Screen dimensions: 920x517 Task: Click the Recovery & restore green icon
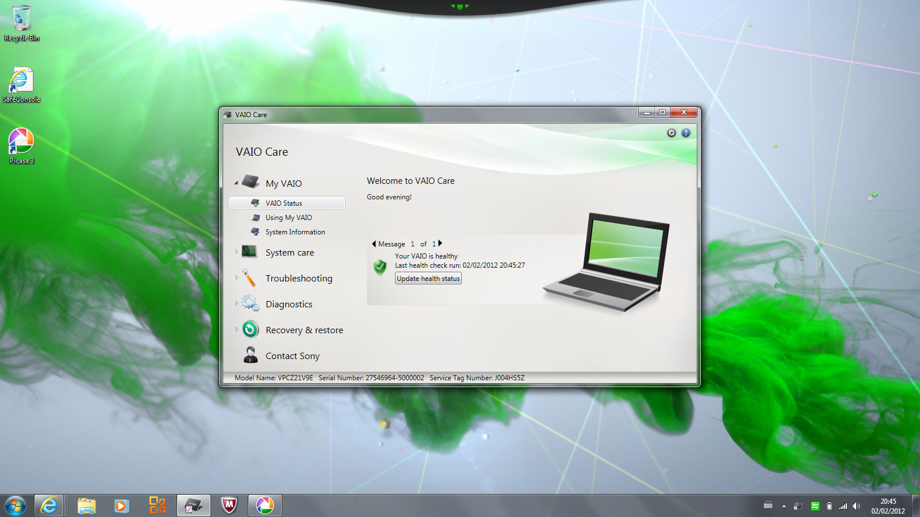(x=250, y=329)
